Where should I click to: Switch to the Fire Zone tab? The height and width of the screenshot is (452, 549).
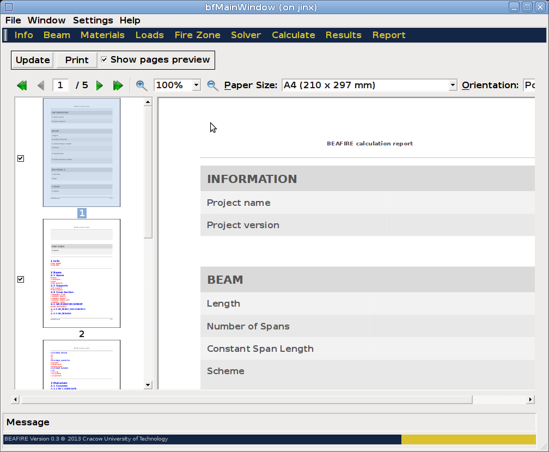coord(197,35)
